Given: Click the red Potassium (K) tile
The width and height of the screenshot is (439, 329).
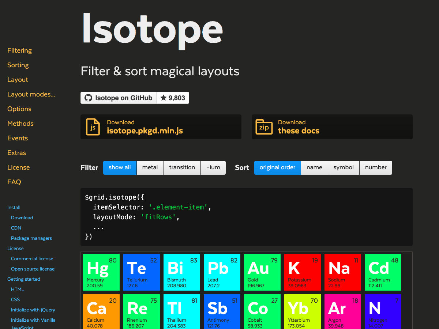Looking at the screenshot, I should pyautogui.click(x=302, y=272).
